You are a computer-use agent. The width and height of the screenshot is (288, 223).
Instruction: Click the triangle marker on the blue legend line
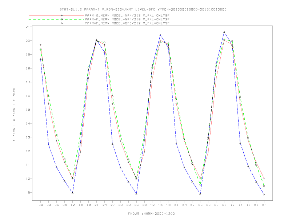[62, 23]
